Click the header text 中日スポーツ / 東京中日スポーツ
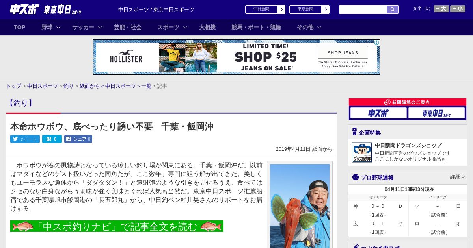 pyautogui.click(x=156, y=9)
